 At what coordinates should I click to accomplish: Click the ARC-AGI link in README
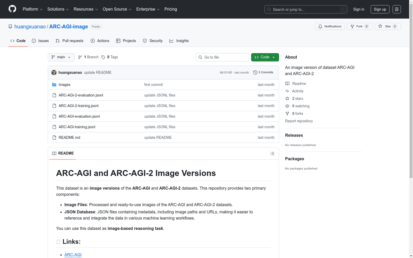pyautogui.click(x=73, y=255)
